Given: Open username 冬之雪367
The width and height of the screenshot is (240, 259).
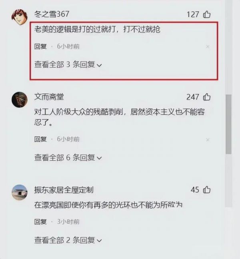Looking at the screenshot, I should click(52, 14).
